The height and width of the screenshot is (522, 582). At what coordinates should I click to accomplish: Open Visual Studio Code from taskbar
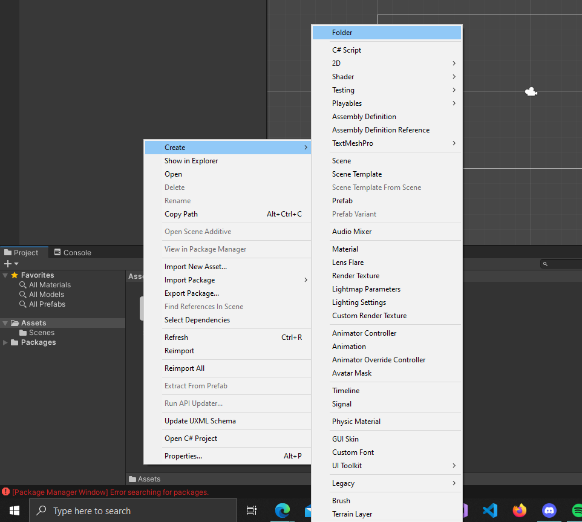click(x=489, y=511)
